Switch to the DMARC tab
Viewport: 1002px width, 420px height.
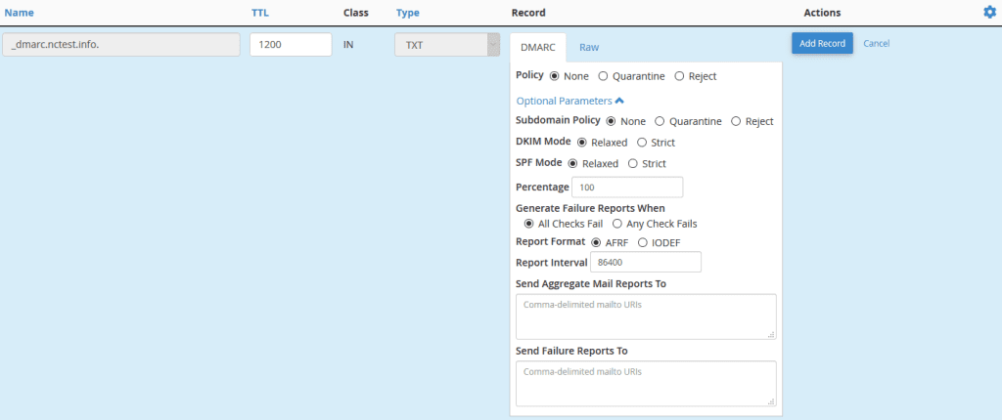click(x=538, y=47)
